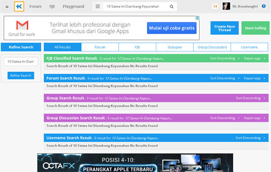The height and width of the screenshot is (172, 271).
Task: Click Start Selling button
Action: [255, 28]
